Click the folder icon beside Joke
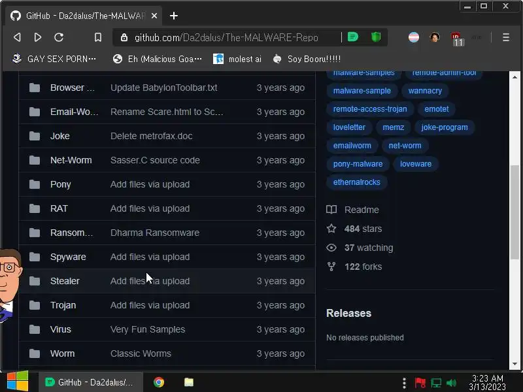Screen dimensions: 523x392 pyautogui.click(x=35, y=136)
